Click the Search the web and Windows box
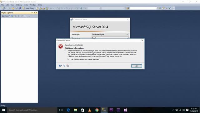Screen dimensions: 200x113 coord(32,110)
